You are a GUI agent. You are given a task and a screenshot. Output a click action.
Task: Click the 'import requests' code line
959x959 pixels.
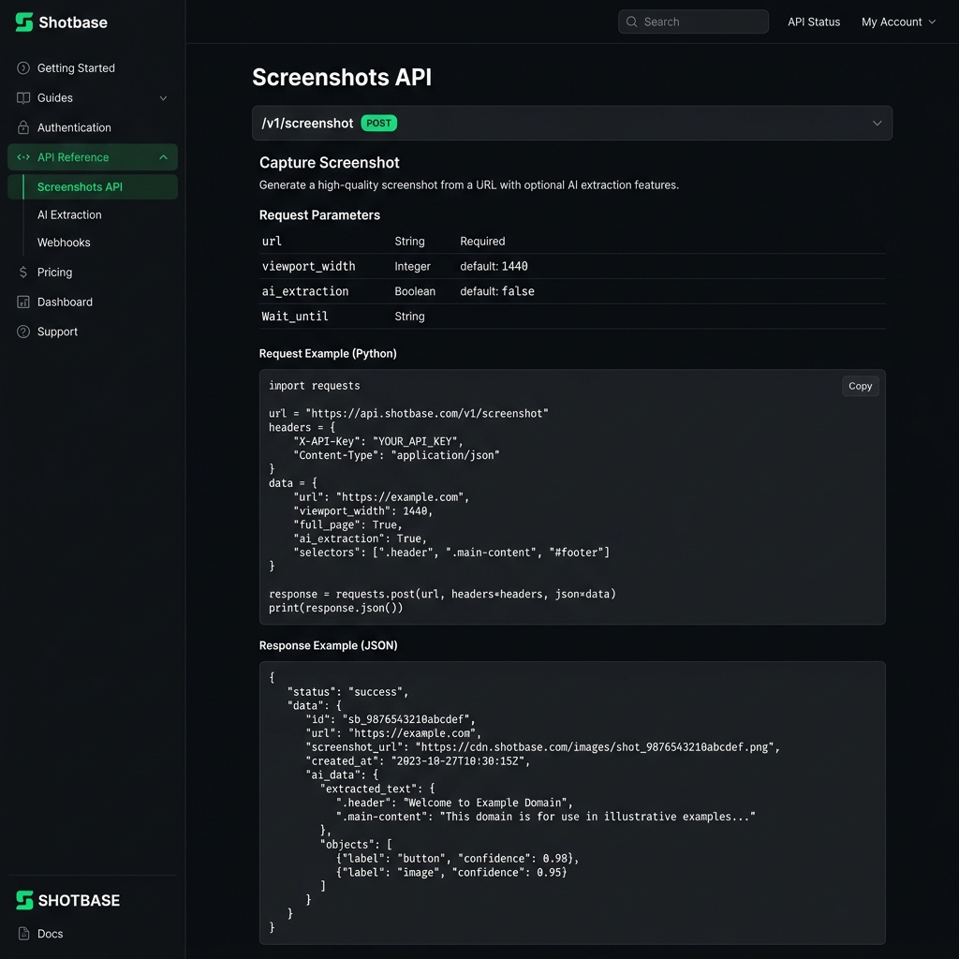point(315,386)
